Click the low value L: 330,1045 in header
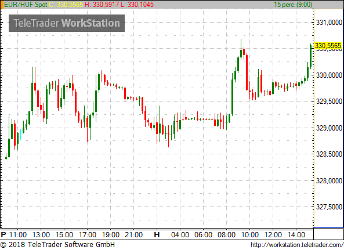Image resolution: width=344 pixels, height=250 pixels. click(137, 5)
